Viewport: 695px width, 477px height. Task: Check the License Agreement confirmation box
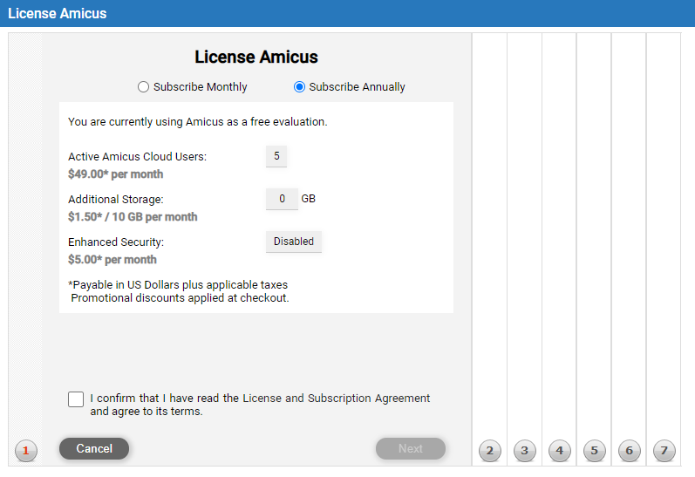coord(76,399)
